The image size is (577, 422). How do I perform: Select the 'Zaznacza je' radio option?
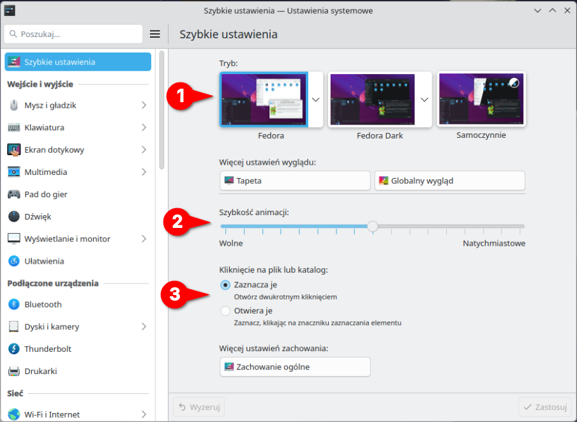pyautogui.click(x=225, y=285)
